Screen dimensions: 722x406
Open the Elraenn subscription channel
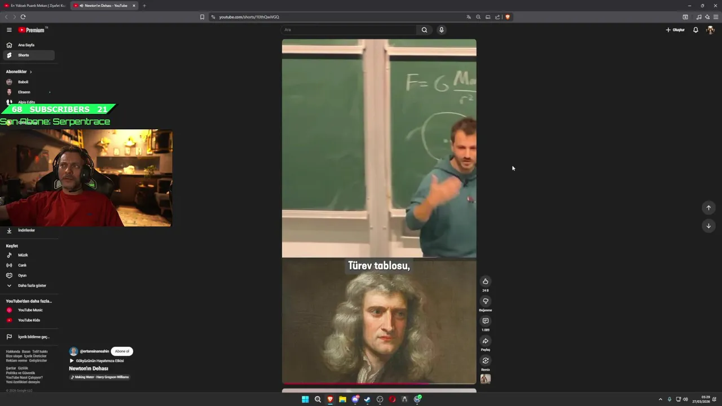(28, 92)
